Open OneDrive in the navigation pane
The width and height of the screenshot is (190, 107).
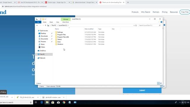pos(43,51)
